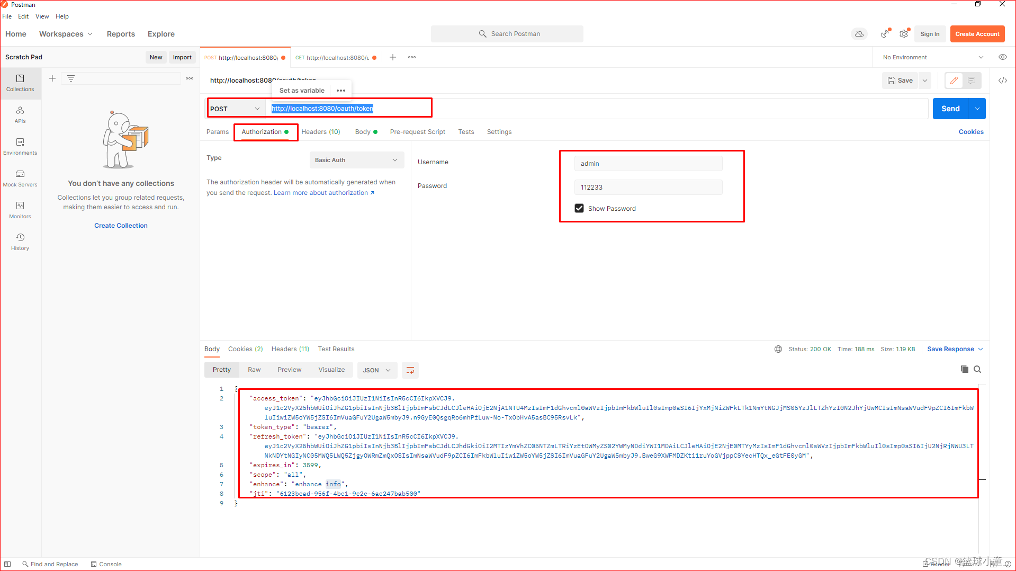Image resolution: width=1016 pixels, height=571 pixels.
Task: Expand the Send button dropdown arrow
Action: (977, 109)
